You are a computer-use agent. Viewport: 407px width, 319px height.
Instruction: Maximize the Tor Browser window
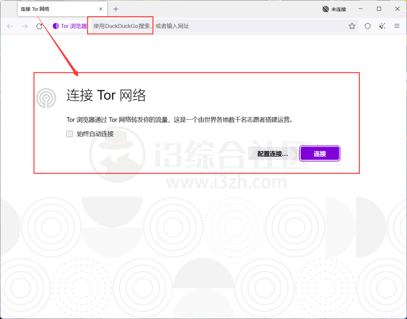point(379,9)
